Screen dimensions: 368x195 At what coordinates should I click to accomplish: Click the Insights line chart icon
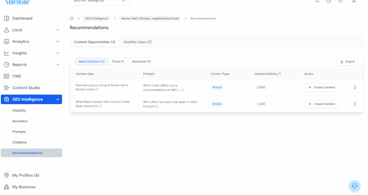[6, 53]
